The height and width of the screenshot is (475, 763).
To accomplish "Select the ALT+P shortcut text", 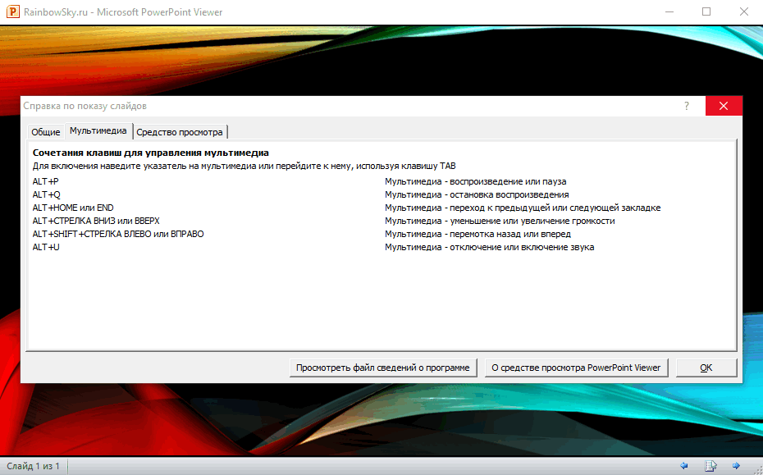I will pyautogui.click(x=46, y=181).
